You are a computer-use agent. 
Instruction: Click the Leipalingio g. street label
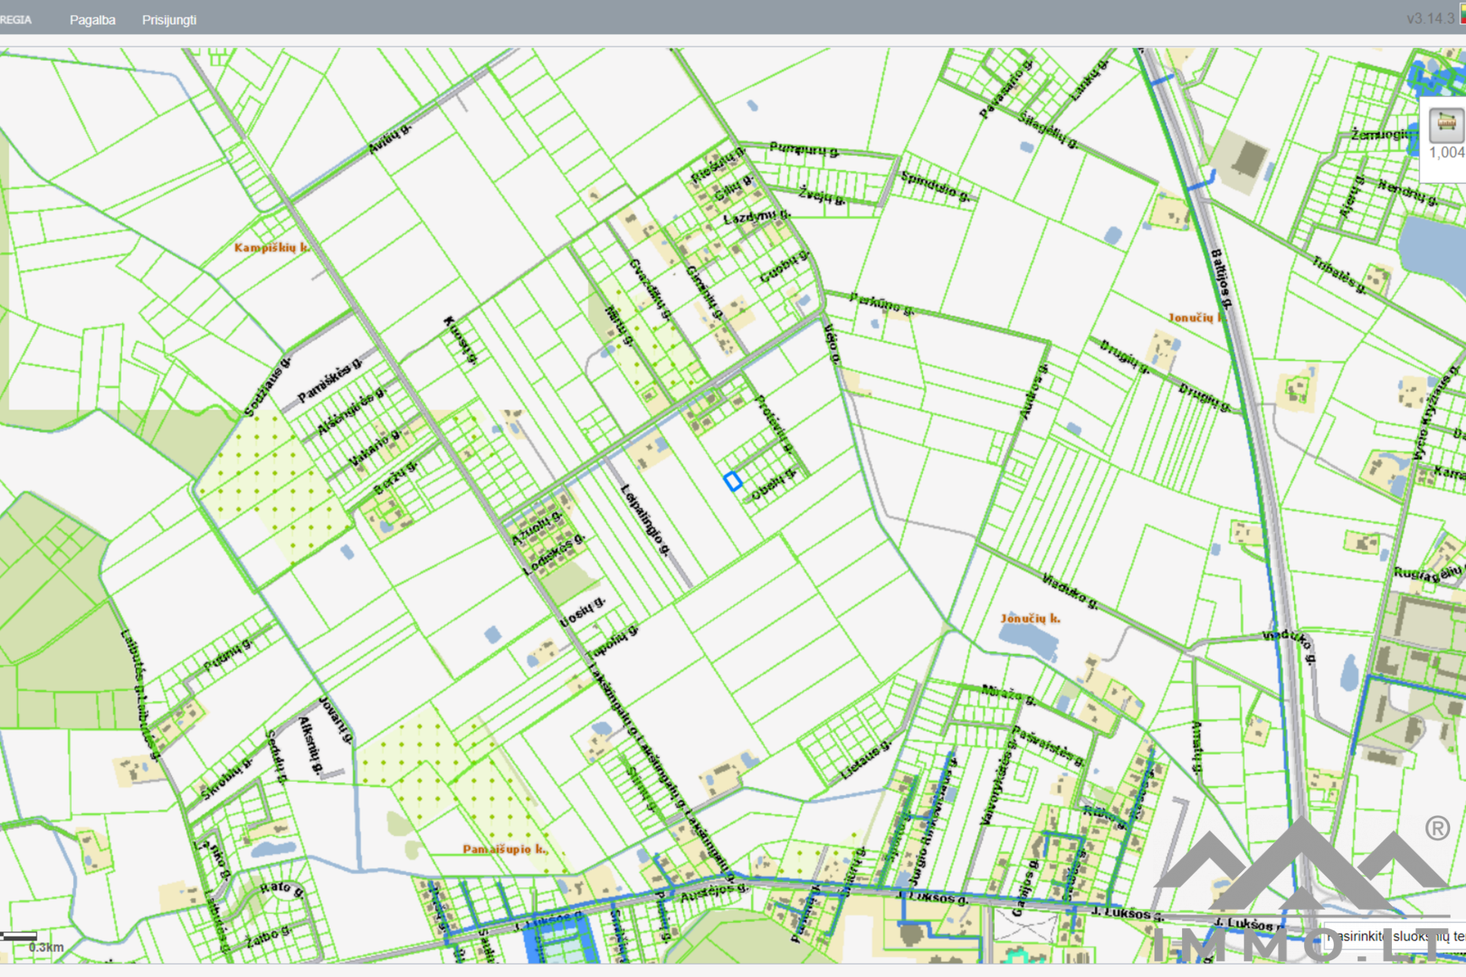(x=645, y=521)
